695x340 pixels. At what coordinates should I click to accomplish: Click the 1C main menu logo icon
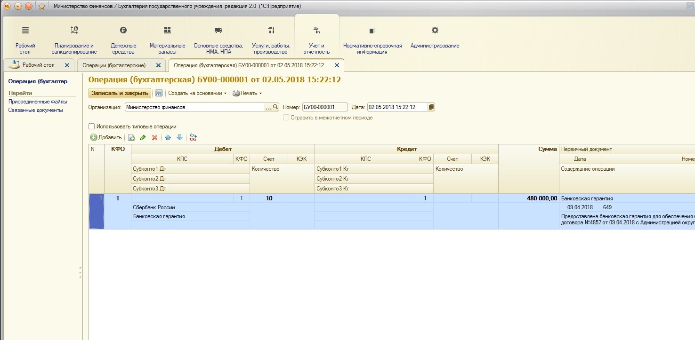tap(7, 6)
